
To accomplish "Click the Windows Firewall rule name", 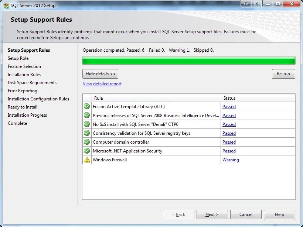I will coord(110,160).
